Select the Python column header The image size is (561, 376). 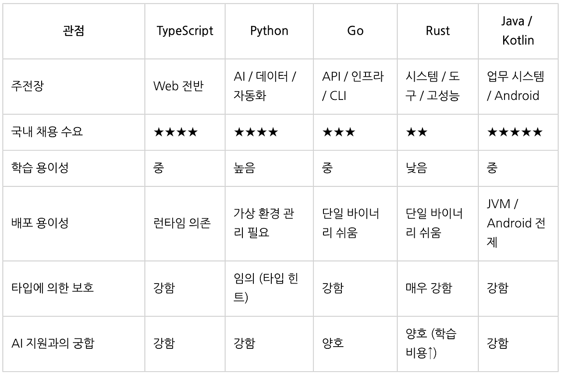coord(269,31)
